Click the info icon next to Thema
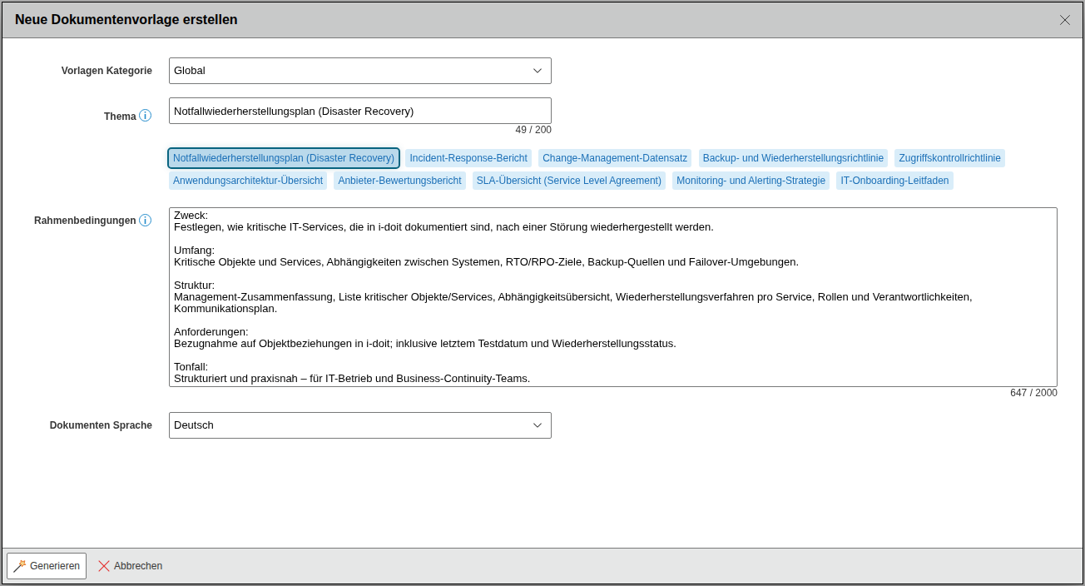This screenshot has height=586, width=1085. 146,116
